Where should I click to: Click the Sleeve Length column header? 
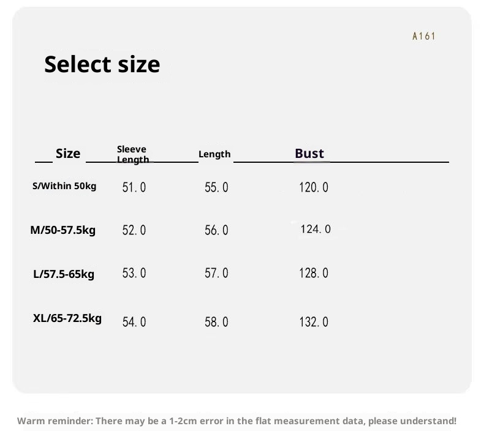(132, 154)
